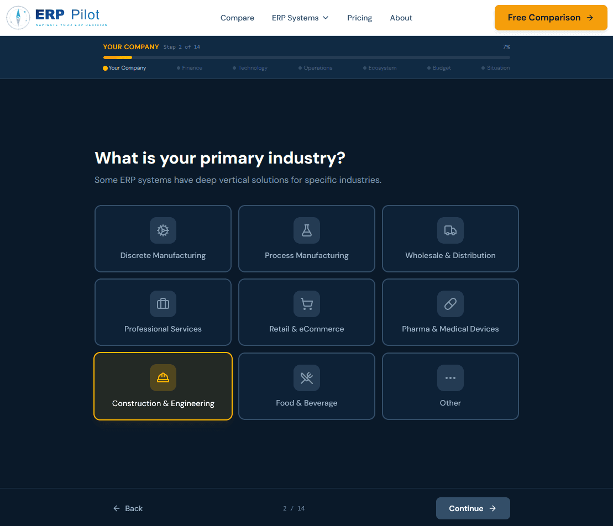Click the flask icon on Process Manufacturing

306,230
